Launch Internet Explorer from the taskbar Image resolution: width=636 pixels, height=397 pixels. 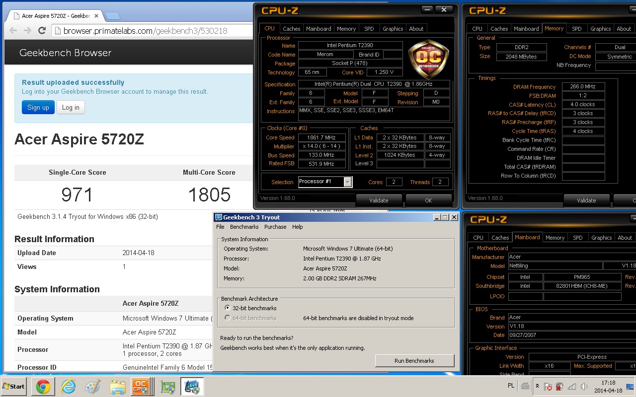point(68,386)
